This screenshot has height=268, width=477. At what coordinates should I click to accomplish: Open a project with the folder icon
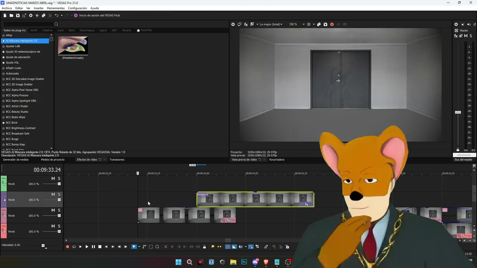coord(12,15)
